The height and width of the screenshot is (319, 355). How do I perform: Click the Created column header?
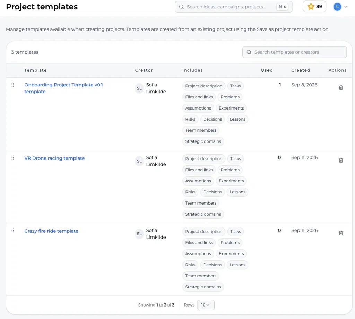(x=301, y=70)
